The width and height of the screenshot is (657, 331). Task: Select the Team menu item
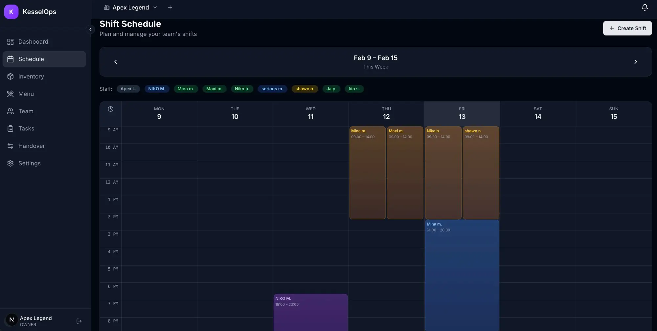pyautogui.click(x=26, y=111)
